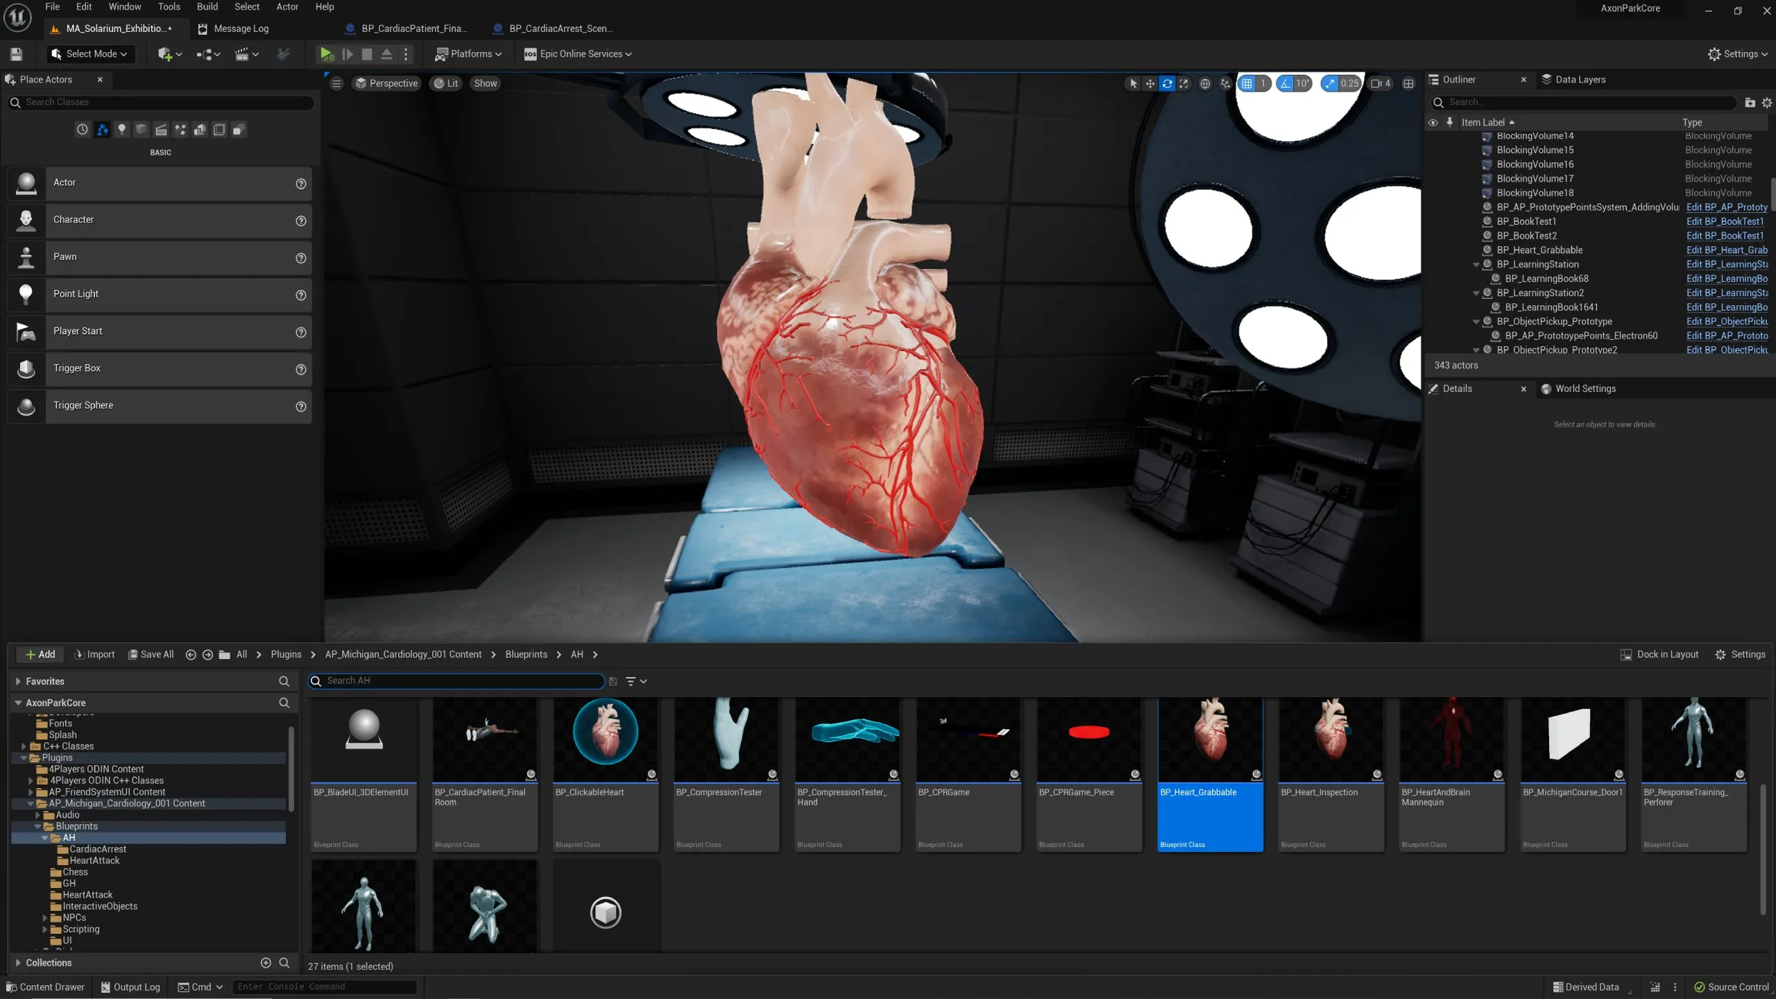Open the Build menu
This screenshot has height=999, width=1776.
click(207, 7)
